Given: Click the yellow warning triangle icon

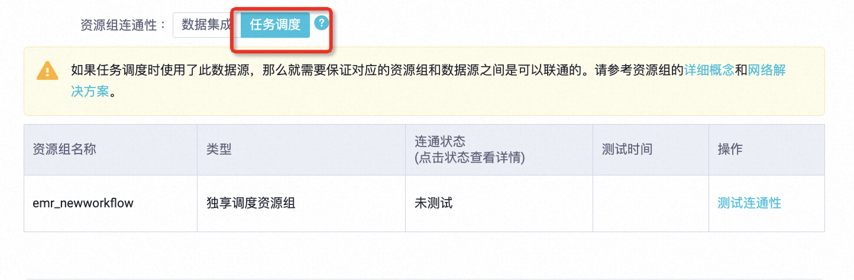Looking at the screenshot, I should click(x=47, y=70).
